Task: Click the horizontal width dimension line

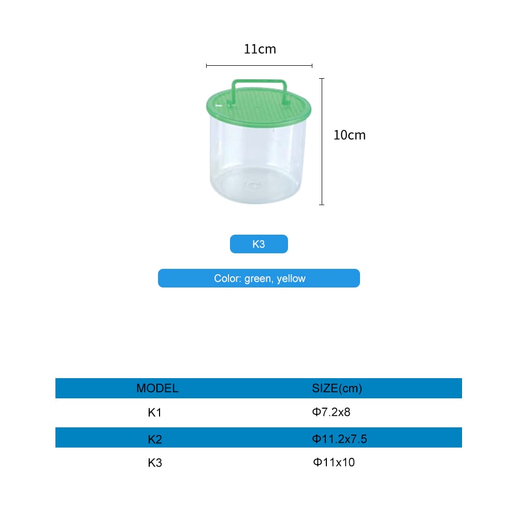Action: pyautogui.click(x=259, y=66)
